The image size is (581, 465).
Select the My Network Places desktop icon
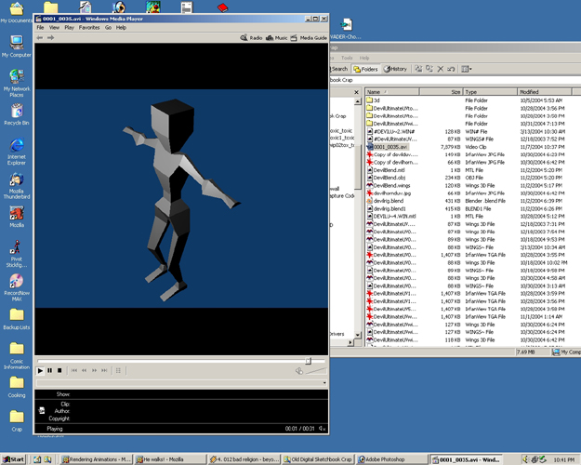tap(17, 84)
